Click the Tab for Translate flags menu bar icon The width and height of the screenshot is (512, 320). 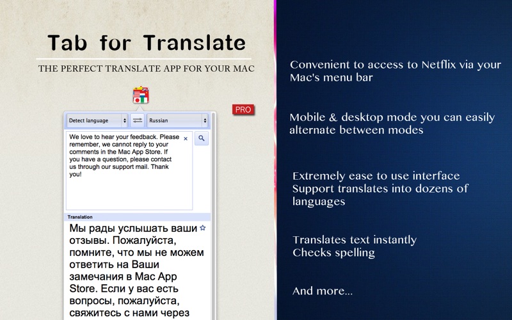[141, 95]
